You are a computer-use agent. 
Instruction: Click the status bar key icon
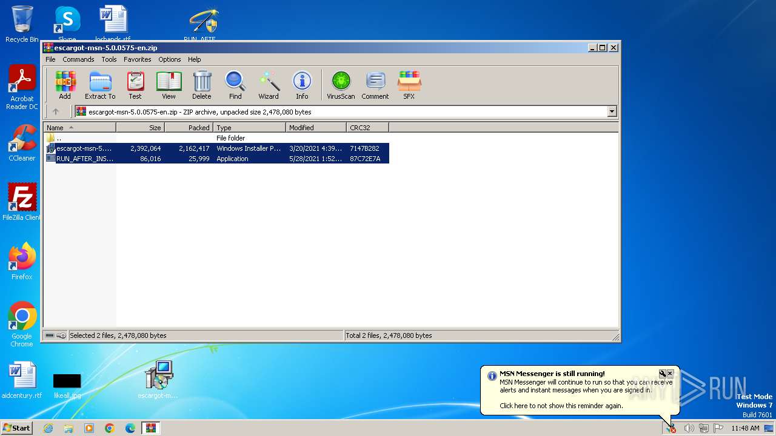pyautogui.click(x=61, y=335)
